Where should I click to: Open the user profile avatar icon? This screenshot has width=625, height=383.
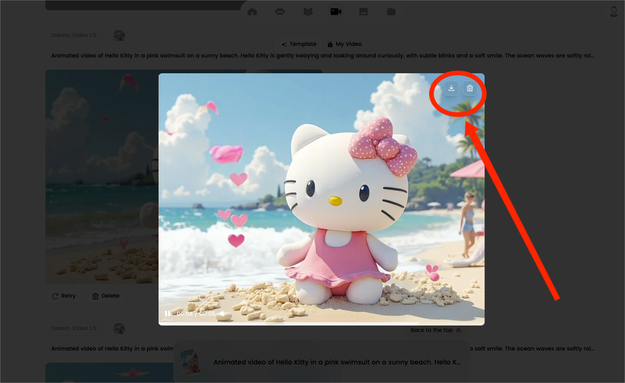(614, 12)
